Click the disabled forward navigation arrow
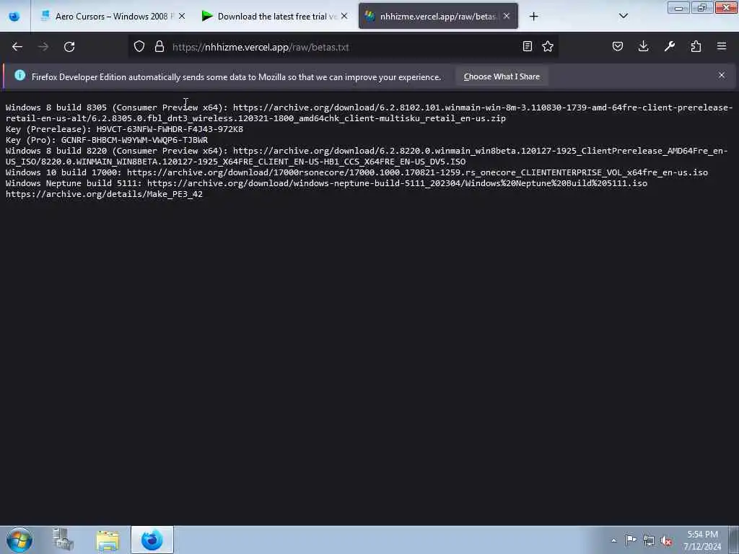 [43, 47]
